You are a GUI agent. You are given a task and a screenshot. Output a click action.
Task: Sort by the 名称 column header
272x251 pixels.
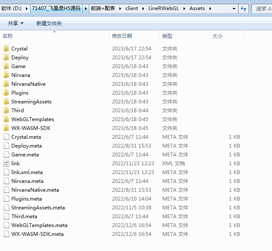point(8,36)
